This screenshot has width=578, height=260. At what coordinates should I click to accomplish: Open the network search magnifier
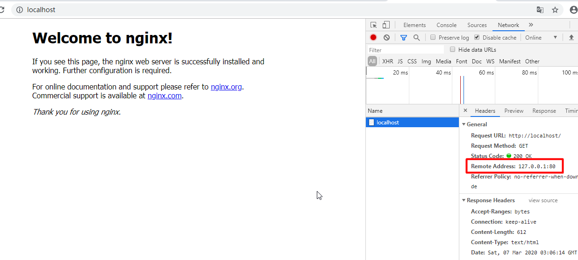416,37
